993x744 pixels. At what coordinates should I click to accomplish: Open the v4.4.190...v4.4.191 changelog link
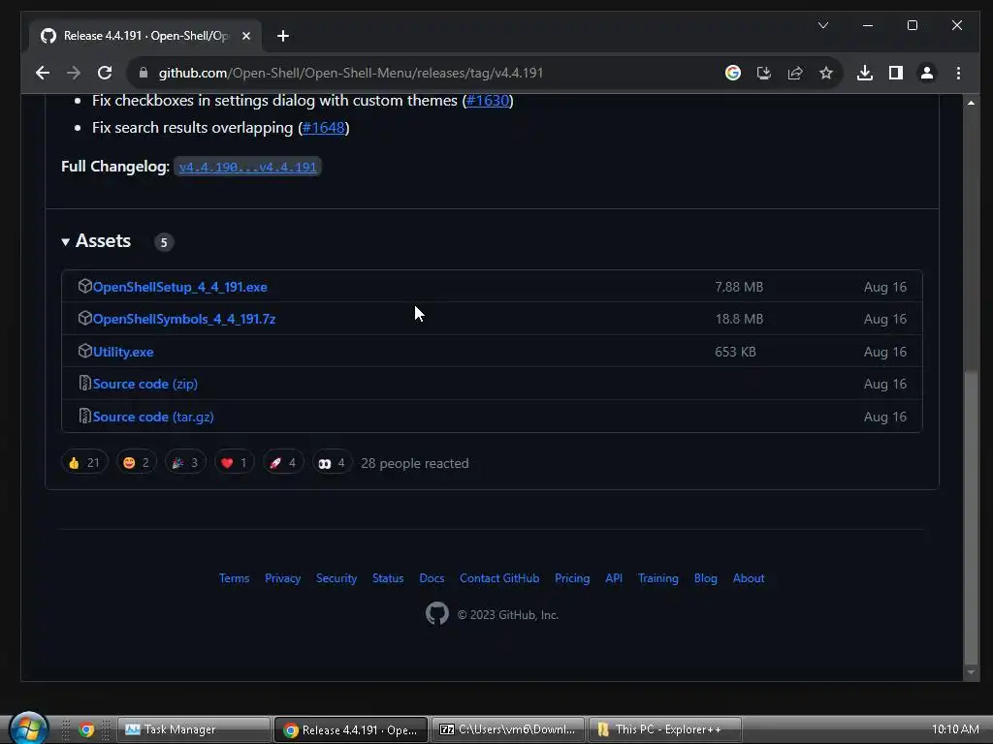click(247, 167)
